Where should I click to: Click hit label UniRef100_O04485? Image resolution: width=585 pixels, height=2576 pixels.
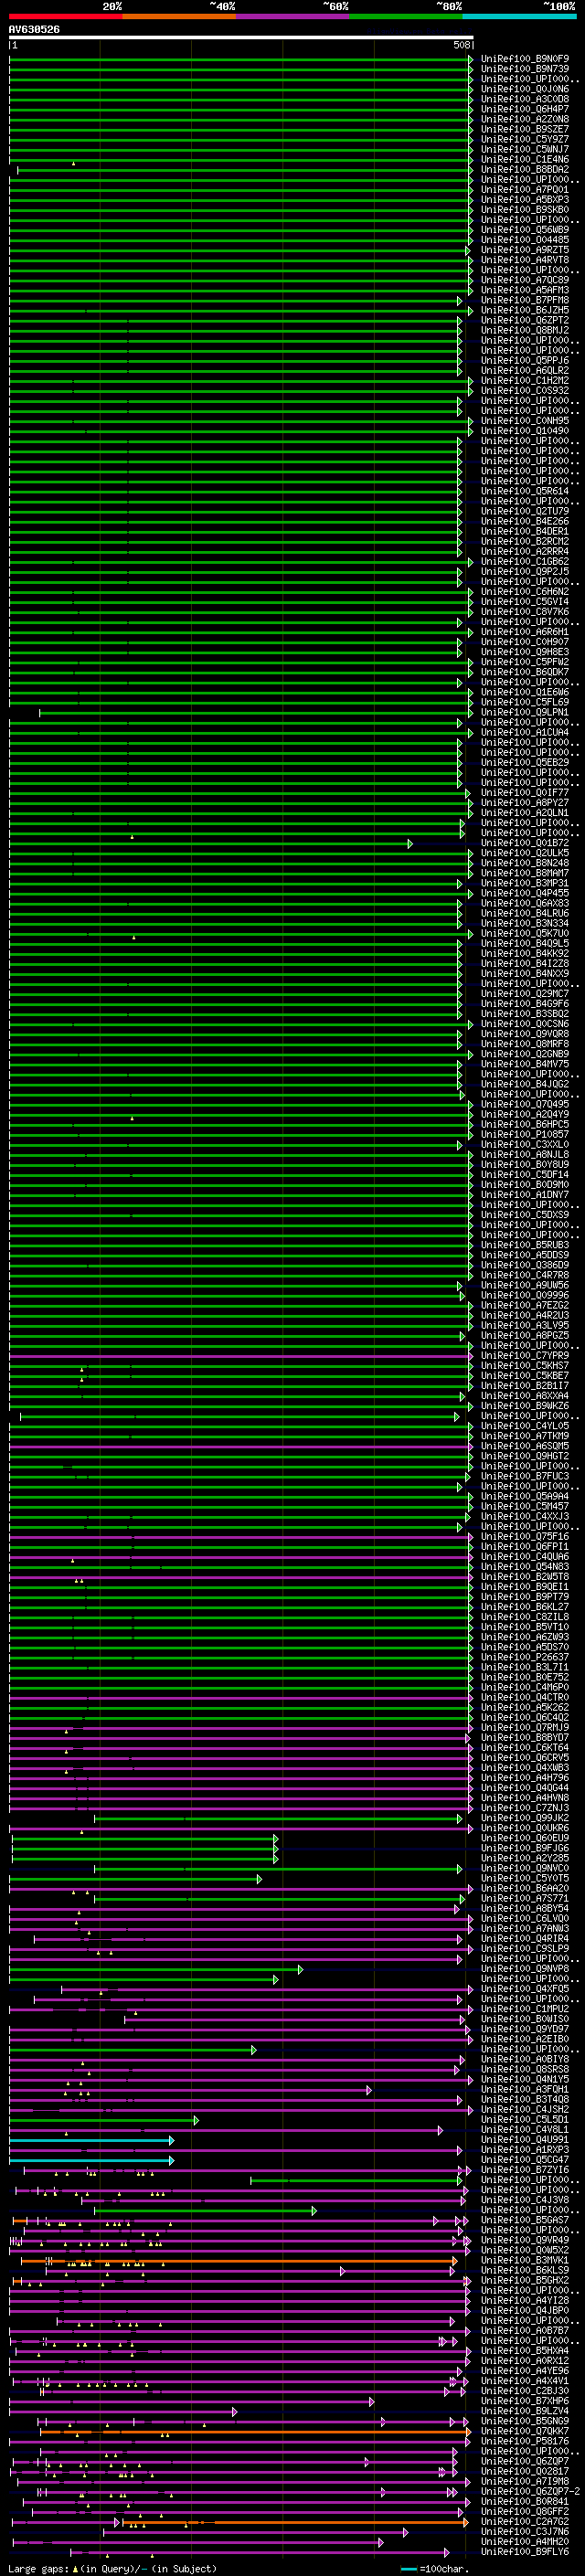(x=524, y=240)
